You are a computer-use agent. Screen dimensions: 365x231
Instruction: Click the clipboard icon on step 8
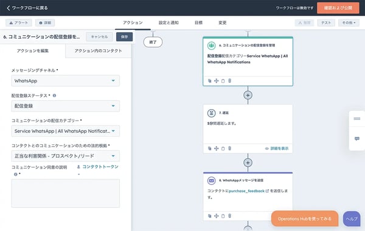[x=223, y=216]
